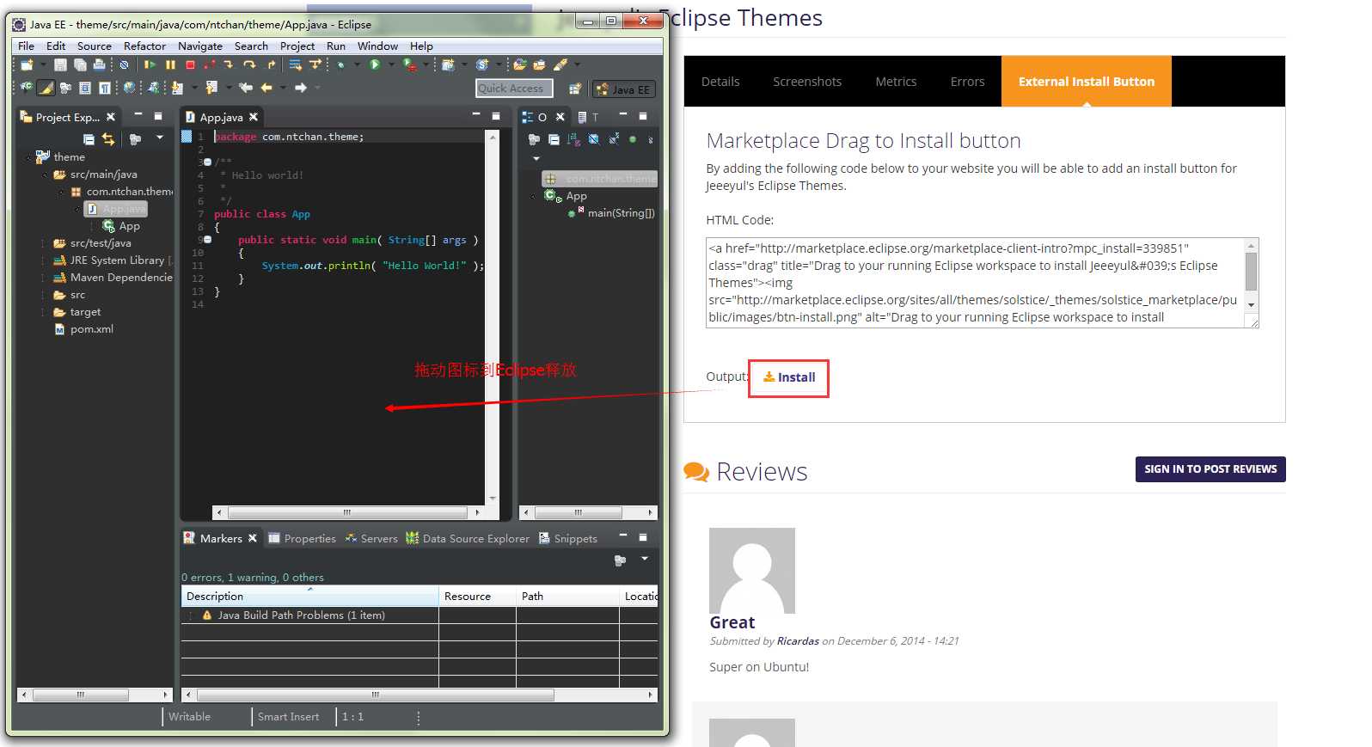This screenshot has height=747, width=1372.
Task: Switch to Java EE perspective button
Action: click(624, 89)
